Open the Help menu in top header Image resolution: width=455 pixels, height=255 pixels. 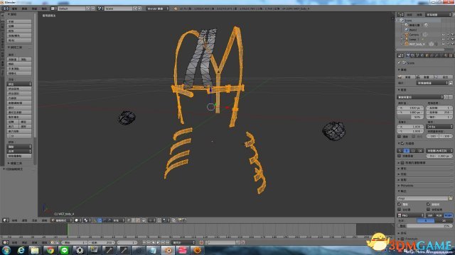click(x=44, y=8)
